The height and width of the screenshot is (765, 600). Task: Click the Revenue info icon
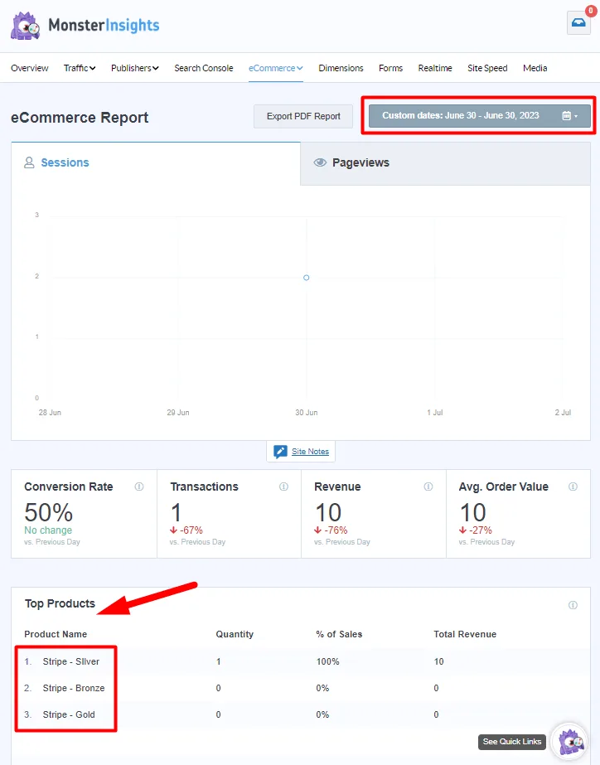[428, 487]
